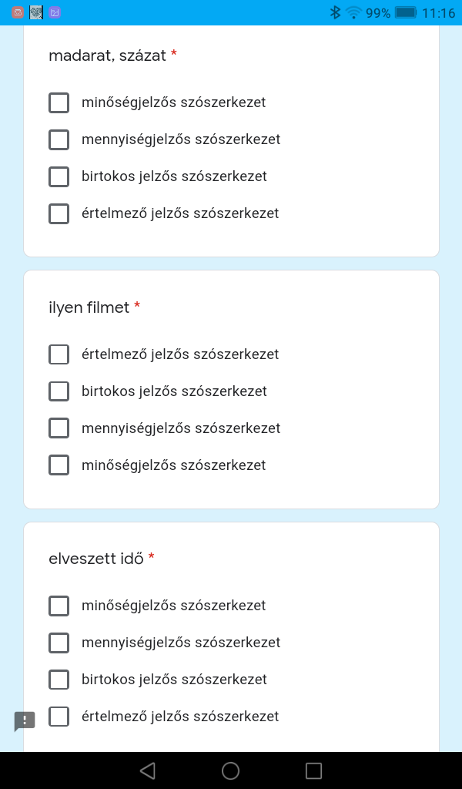Check mennyiségjelzős under "madarat, százat"
This screenshot has height=789, width=462.
pos(59,139)
